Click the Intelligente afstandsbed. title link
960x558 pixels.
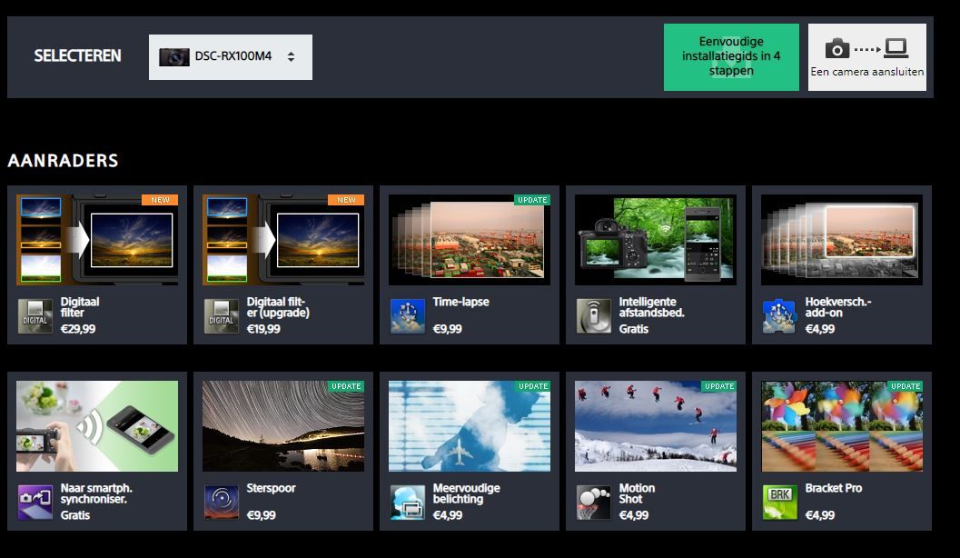click(x=651, y=307)
